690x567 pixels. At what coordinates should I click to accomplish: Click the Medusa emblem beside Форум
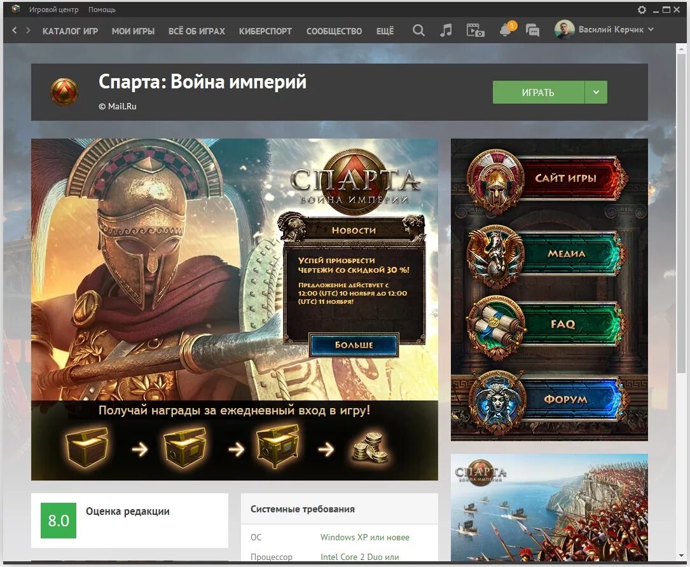tap(497, 402)
